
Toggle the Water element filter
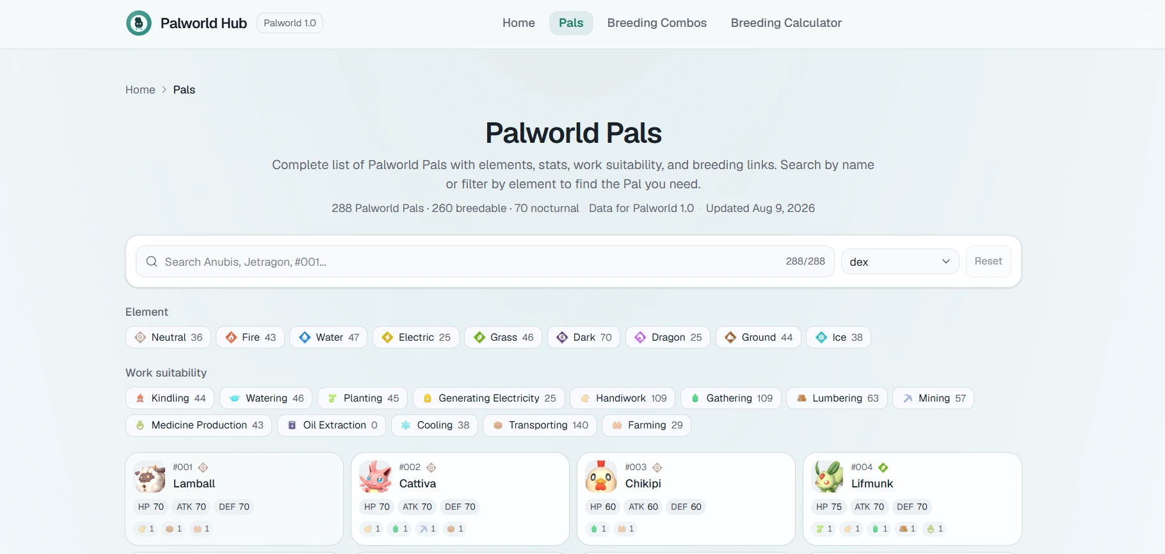[328, 338]
